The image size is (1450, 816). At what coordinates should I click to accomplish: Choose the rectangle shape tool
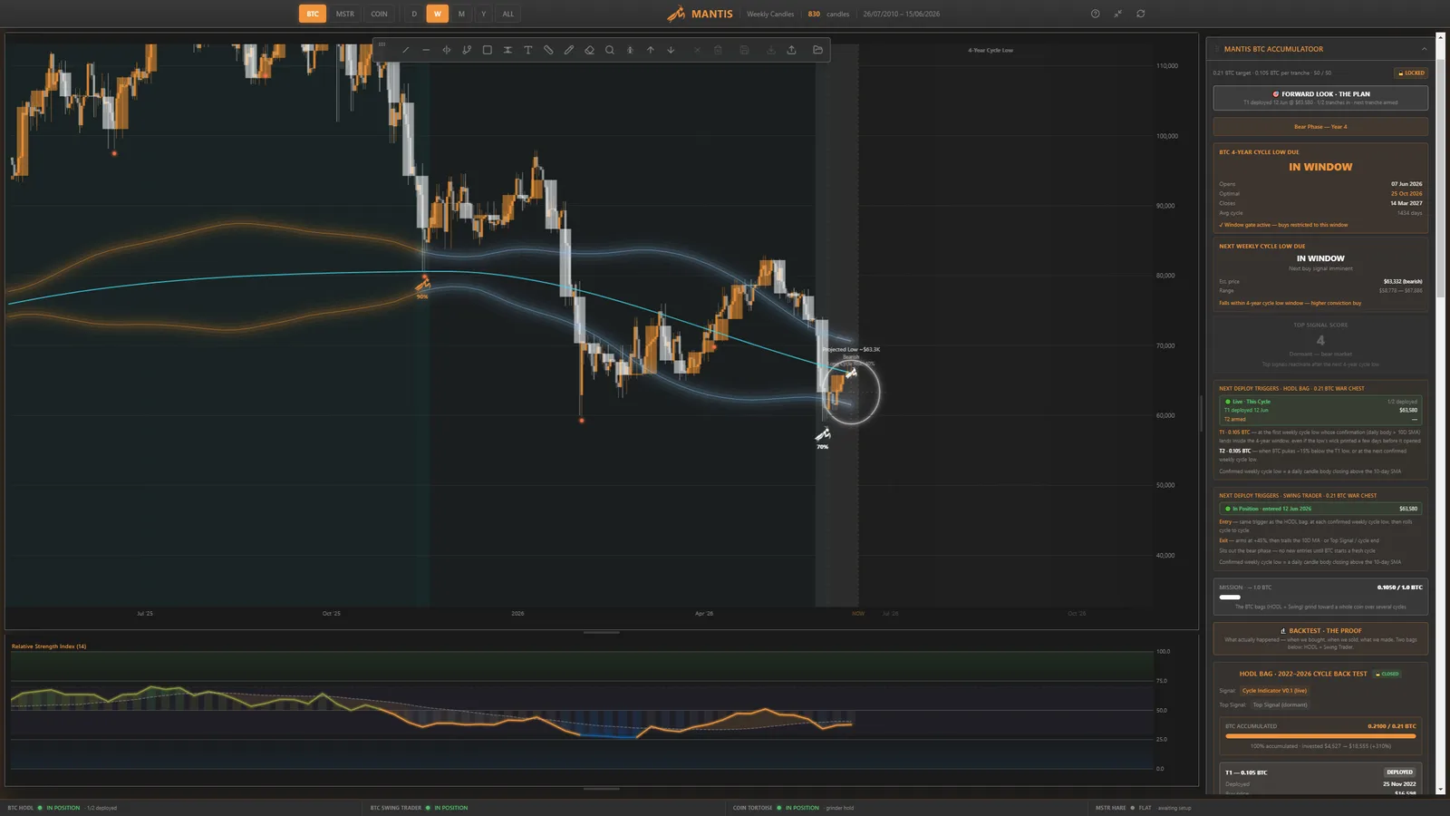pyautogui.click(x=488, y=50)
